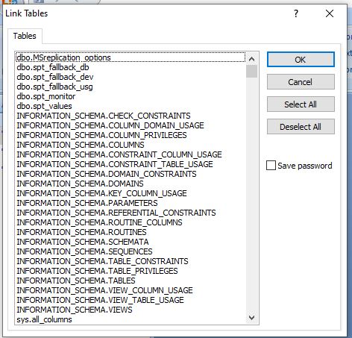Enable the Save password checkbox
352x338 pixels.
click(271, 166)
